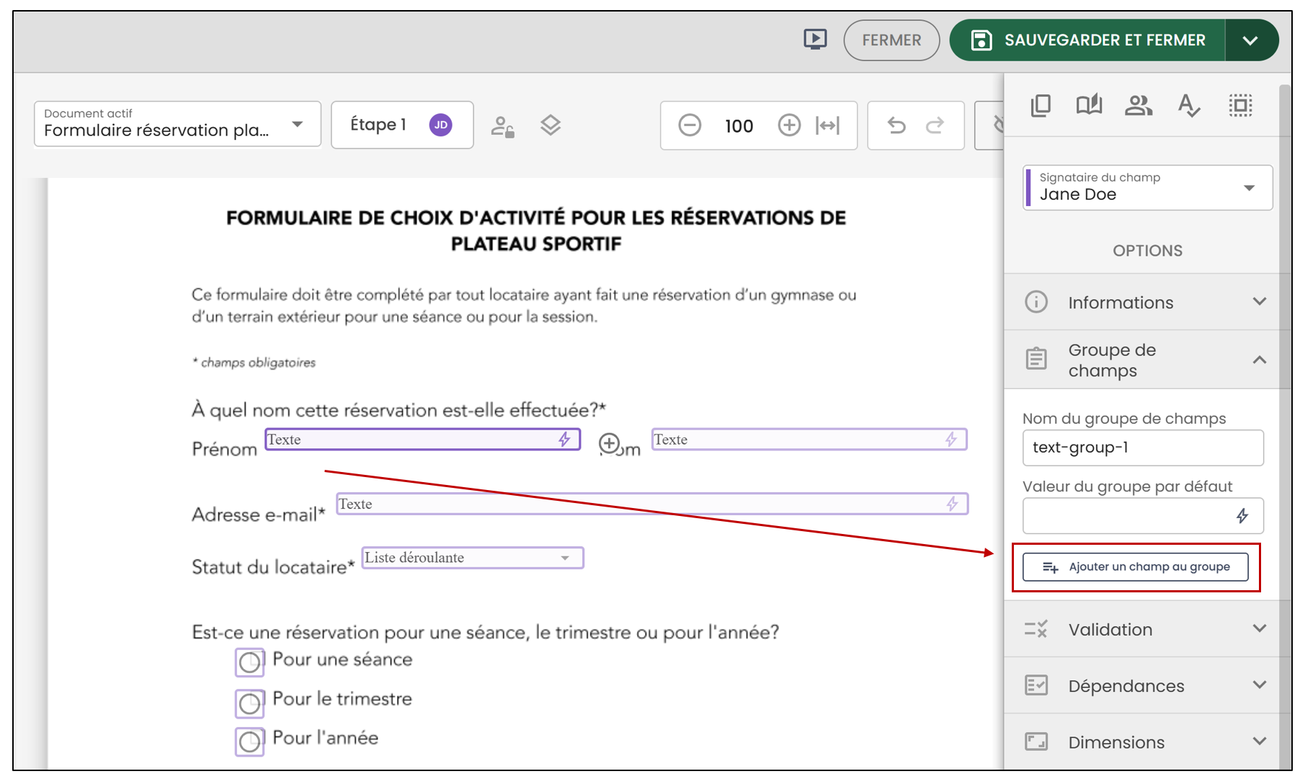Open the Signataire du champ dropdown

pyautogui.click(x=1147, y=187)
